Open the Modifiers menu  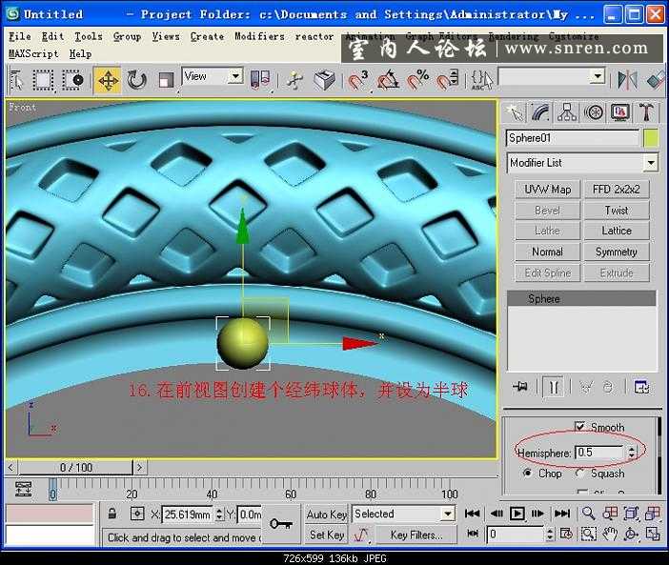pos(259,36)
